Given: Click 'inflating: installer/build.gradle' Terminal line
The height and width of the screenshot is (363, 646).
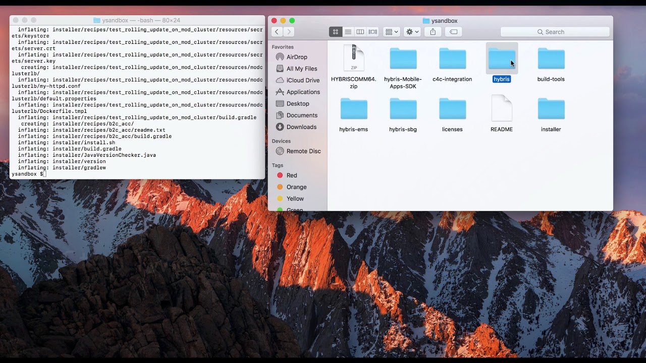Looking at the screenshot, I should pyautogui.click(x=70, y=149).
